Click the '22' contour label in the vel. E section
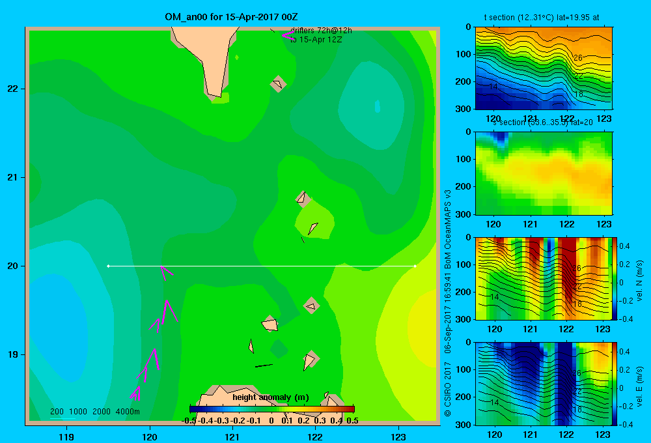This screenshot has height=443, width=651. click(x=577, y=392)
